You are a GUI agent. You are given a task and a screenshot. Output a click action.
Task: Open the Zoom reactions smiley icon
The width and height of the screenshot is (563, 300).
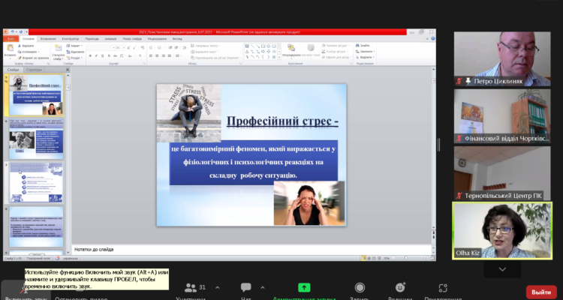click(x=400, y=287)
